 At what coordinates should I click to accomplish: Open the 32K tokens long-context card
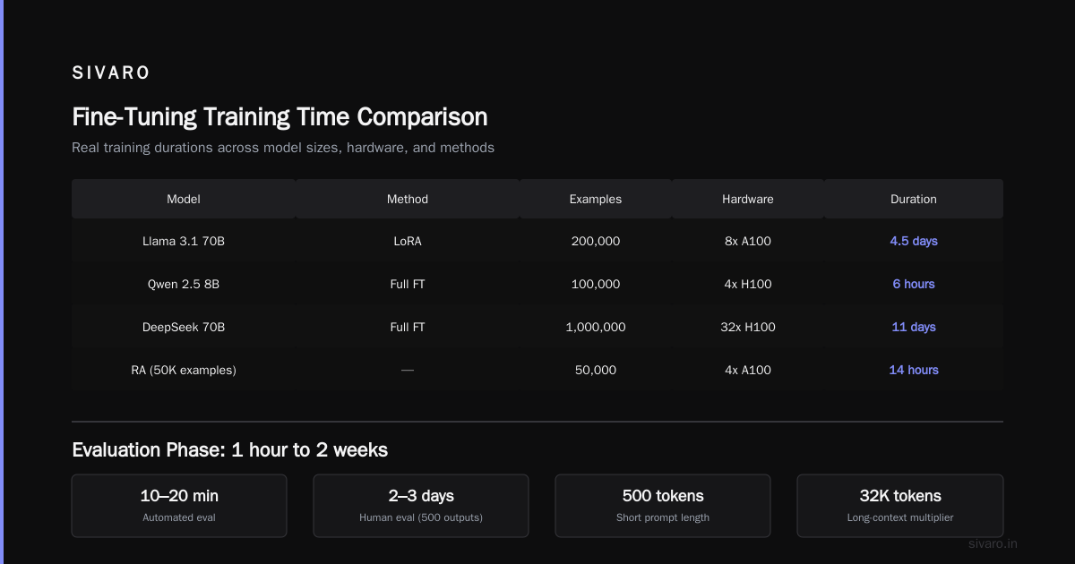pos(900,506)
